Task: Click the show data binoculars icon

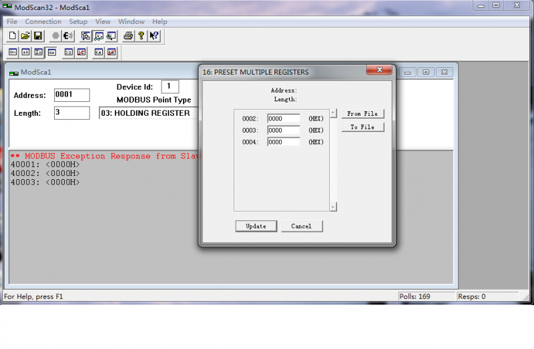Action: pyautogui.click(x=99, y=36)
